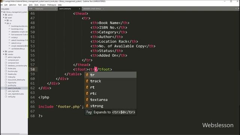
Task: Open the Selection menu
Action: (x=12, y=5)
